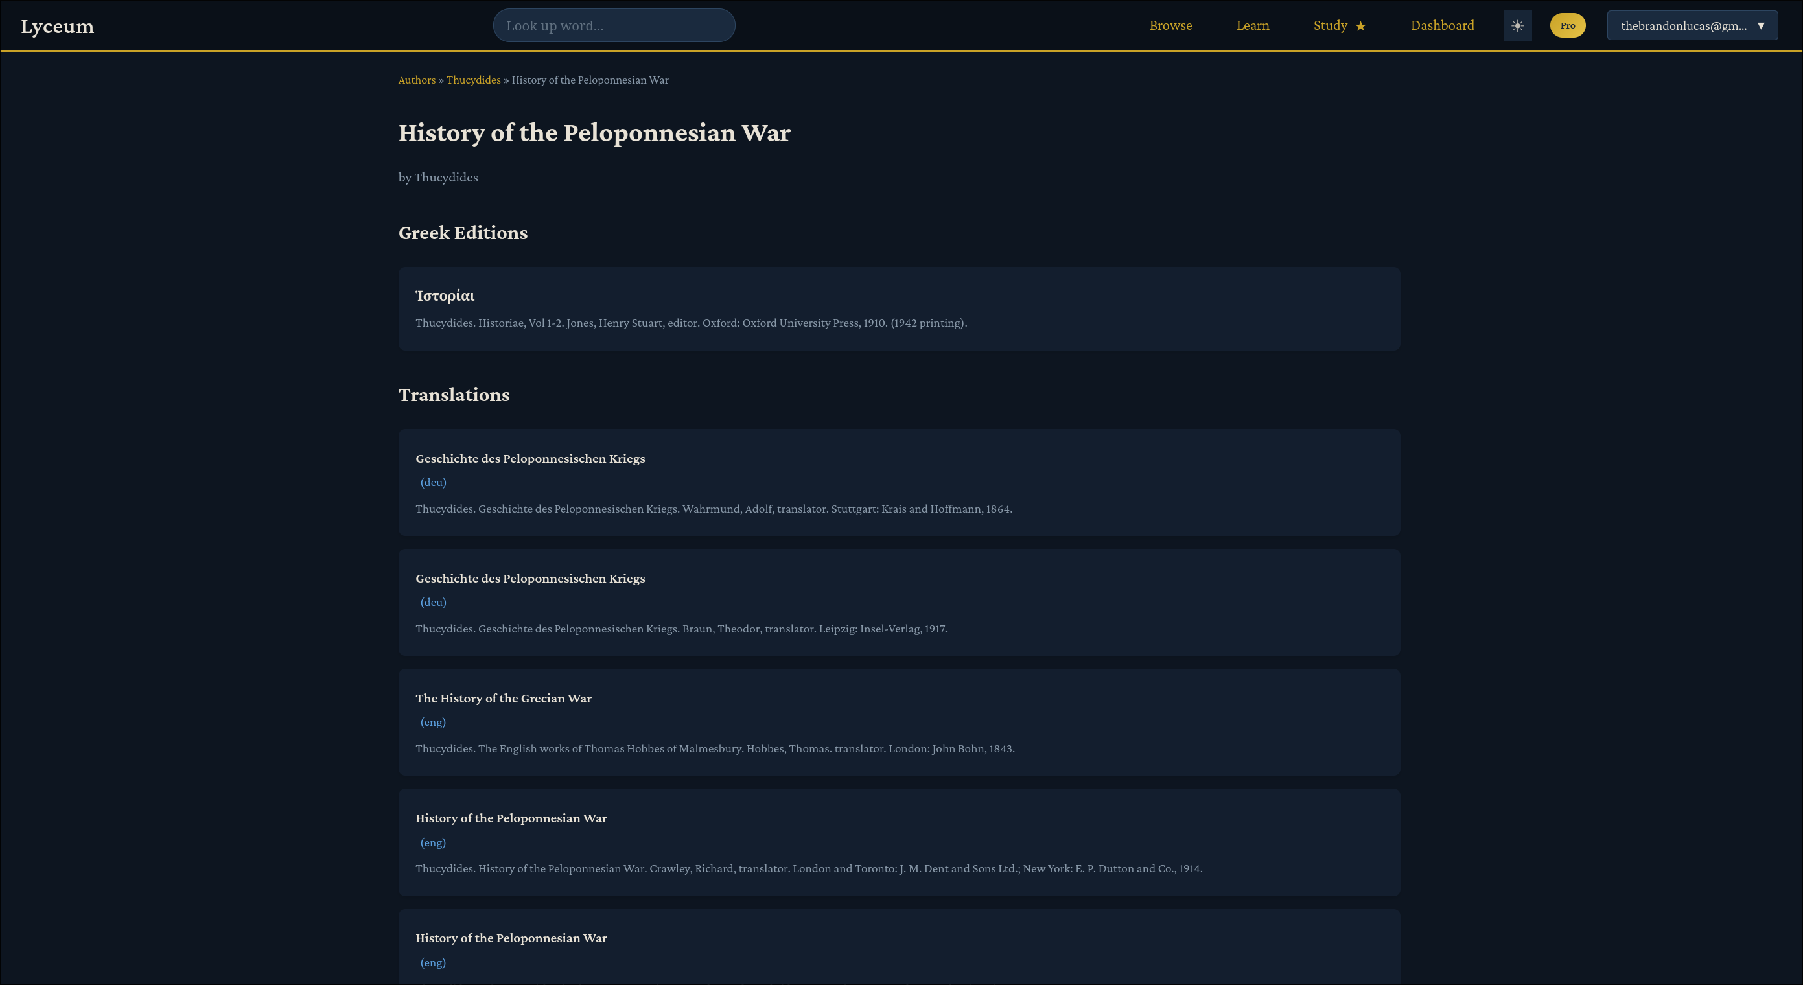Click the gold Pro badge
1803x985 pixels.
(x=1567, y=26)
